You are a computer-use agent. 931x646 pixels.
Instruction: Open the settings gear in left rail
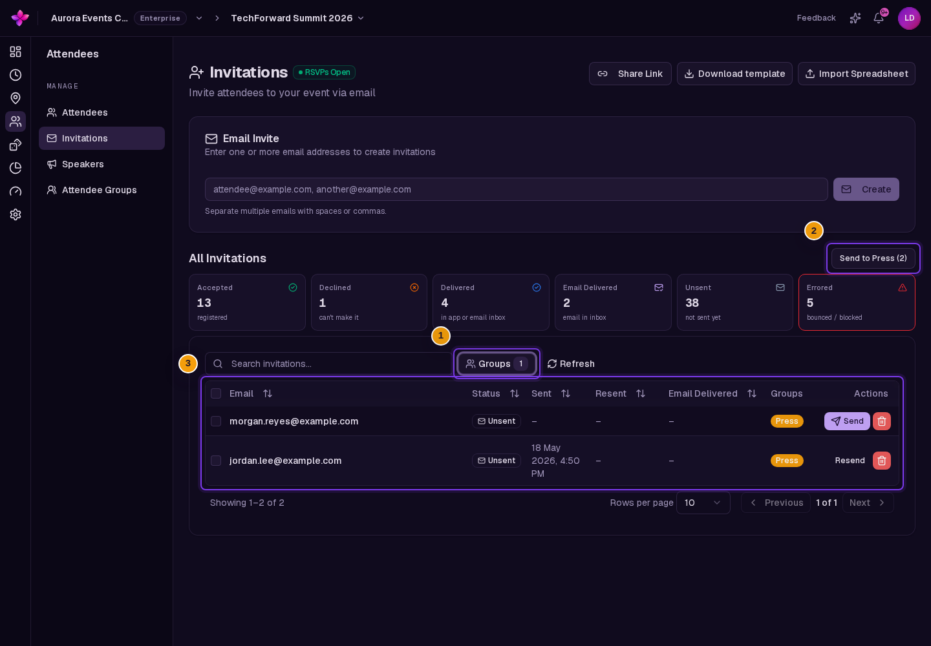16,214
